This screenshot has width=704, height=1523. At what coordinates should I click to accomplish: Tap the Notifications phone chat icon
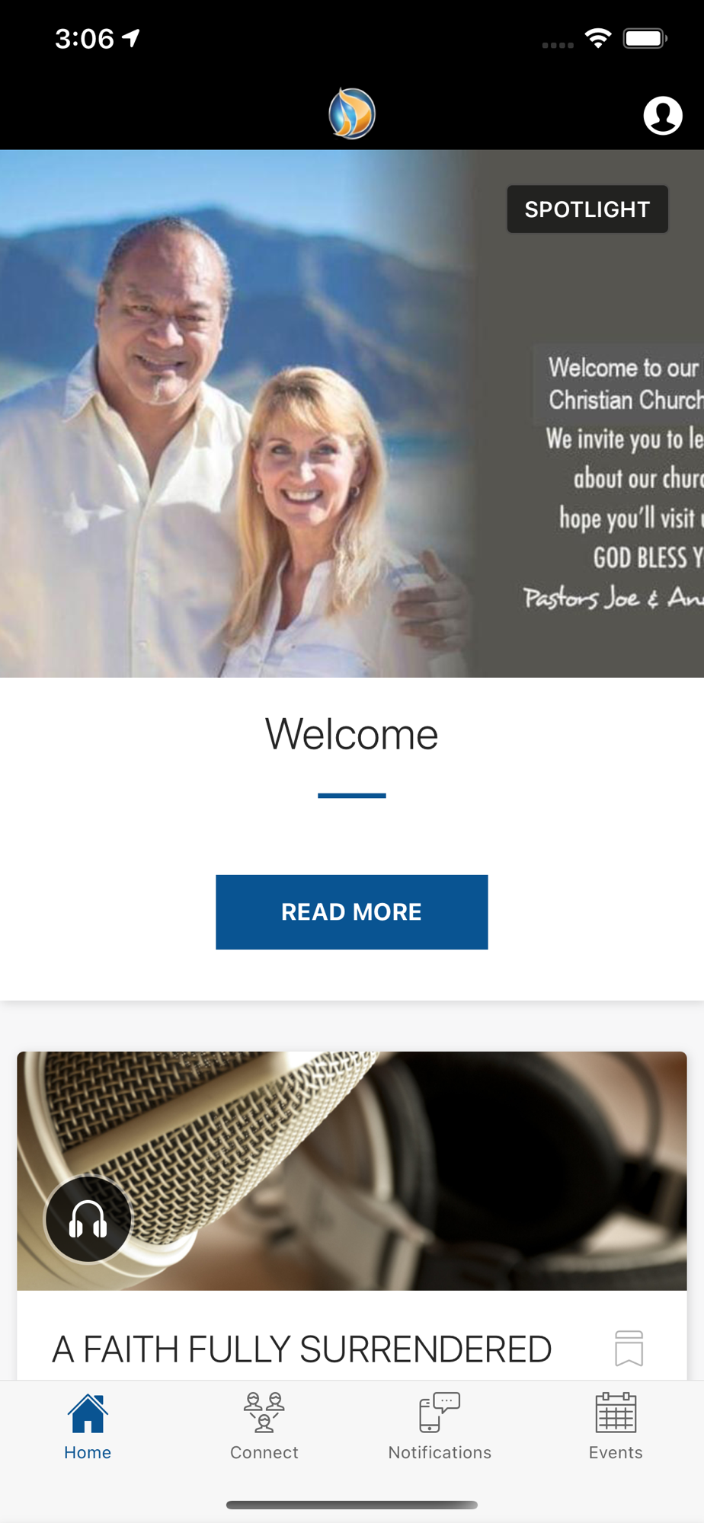point(440,1413)
